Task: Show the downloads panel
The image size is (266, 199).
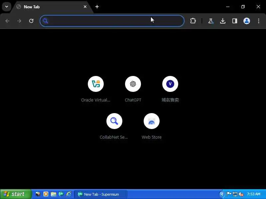Action: tap(223, 21)
